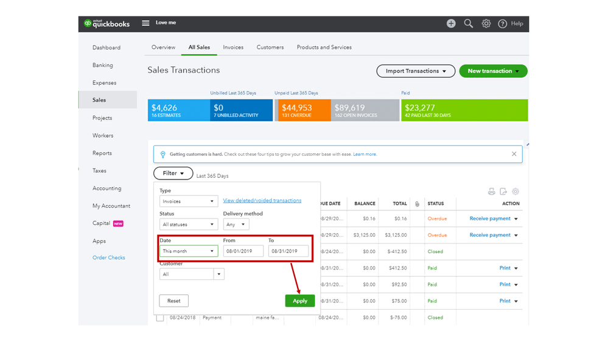The width and height of the screenshot is (608, 342).
Task: Dismiss the customer tips banner
Action: (x=514, y=154)
